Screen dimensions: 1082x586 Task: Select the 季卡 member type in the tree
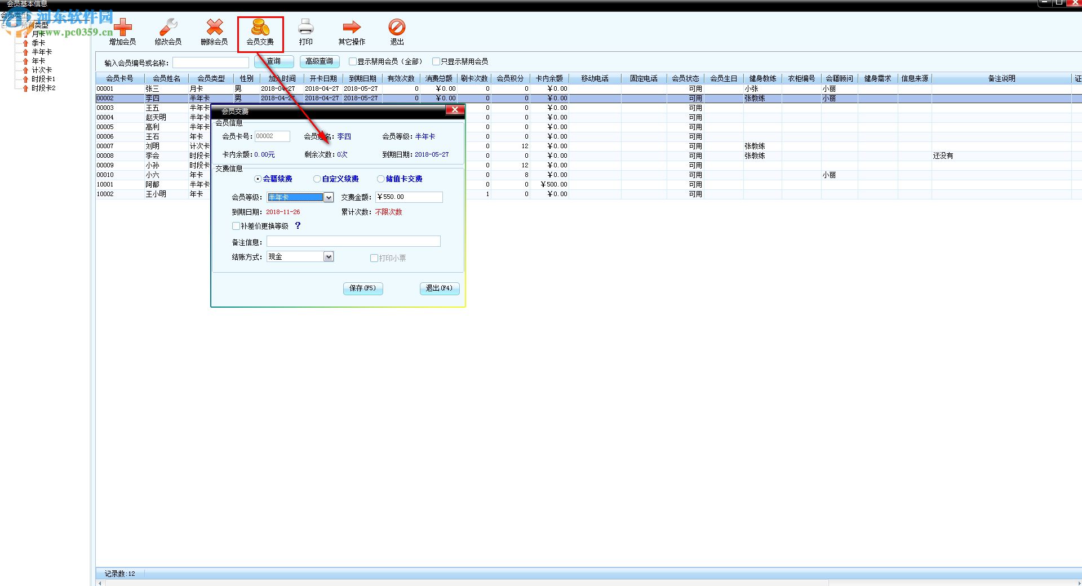click(38, 43)
